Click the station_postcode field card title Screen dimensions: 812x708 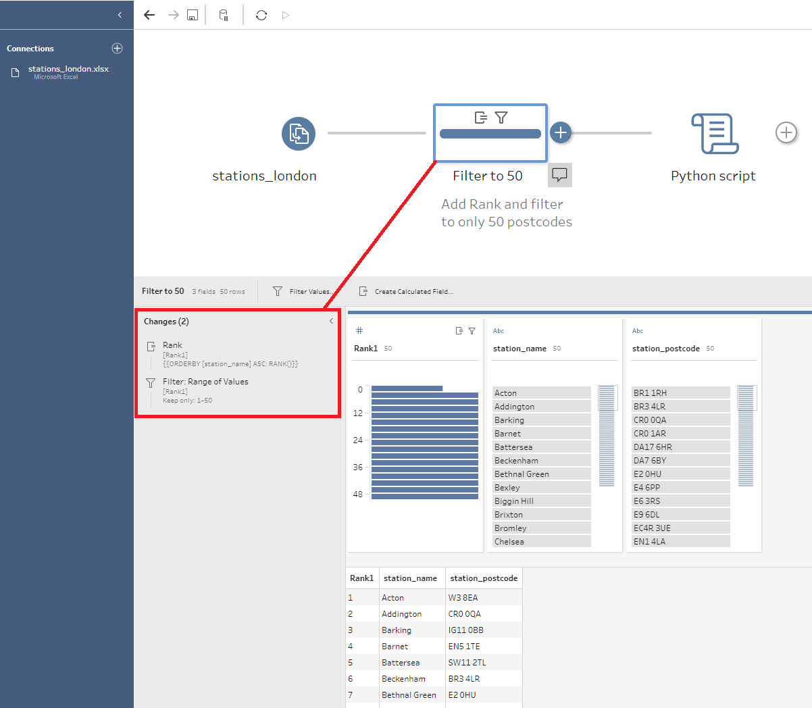coord(665,349)
